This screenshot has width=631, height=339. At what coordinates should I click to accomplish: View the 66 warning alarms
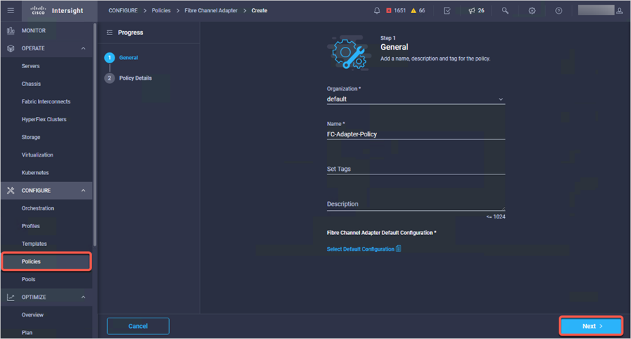pos(418,10)
